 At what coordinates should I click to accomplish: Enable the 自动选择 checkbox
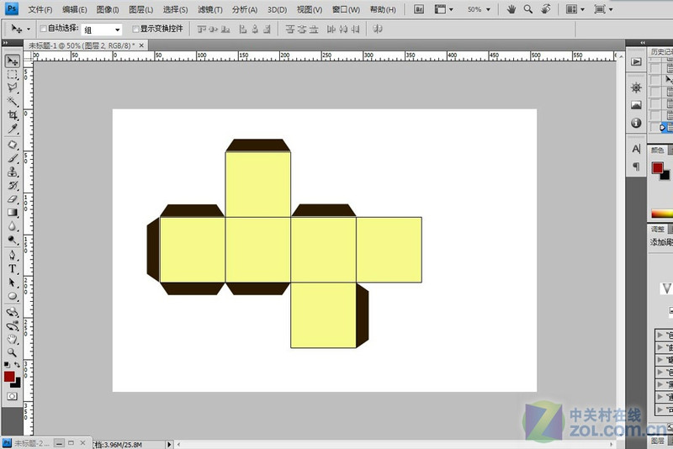44,29
